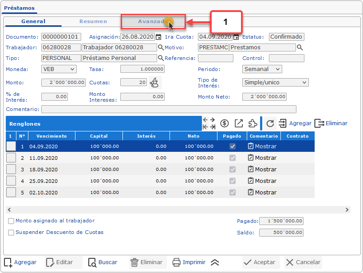Open the Moneda dropdown showing VEB
The height and width of the screenshot is (273, 363).
click(x=59, y=69)
